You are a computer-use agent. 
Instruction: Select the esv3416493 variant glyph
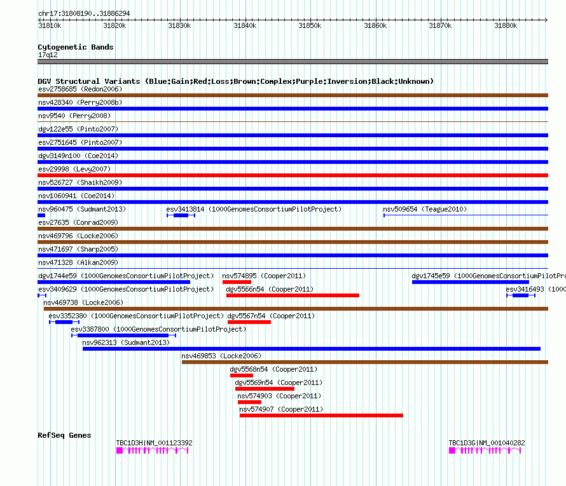tap(521, 295)
